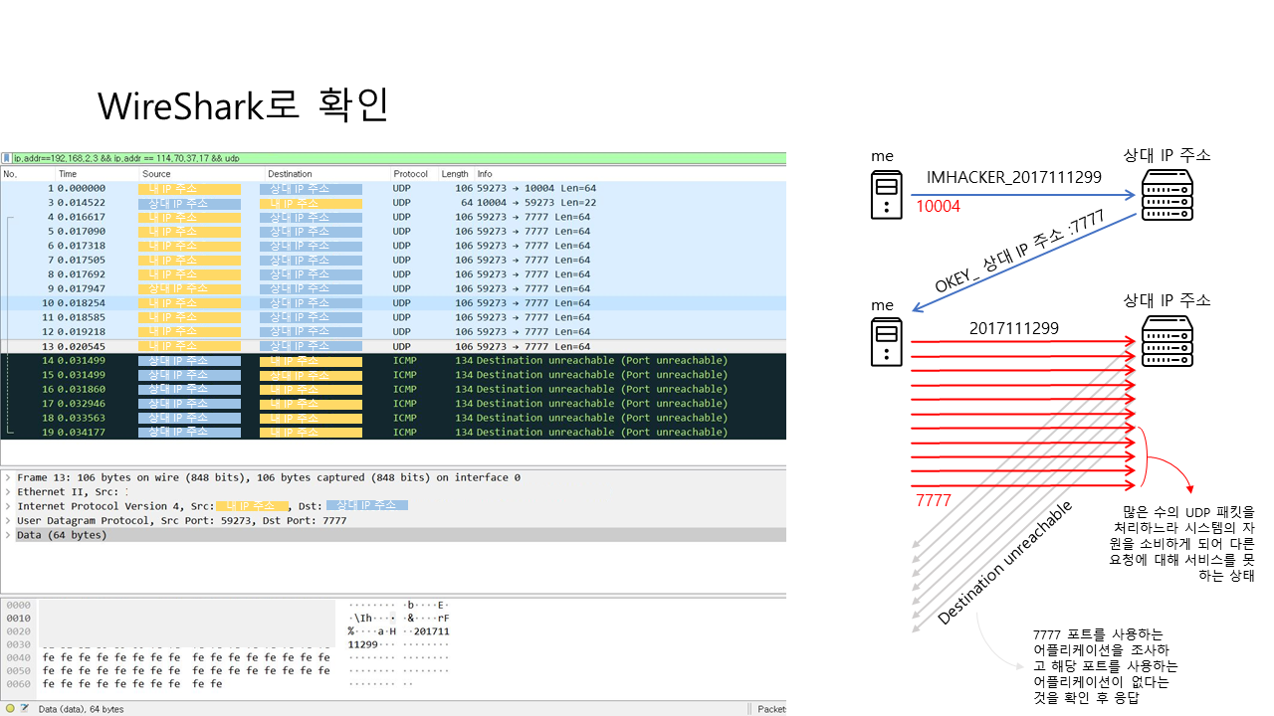
Task: Click the Protocol column header
Action: pos(413,174)
